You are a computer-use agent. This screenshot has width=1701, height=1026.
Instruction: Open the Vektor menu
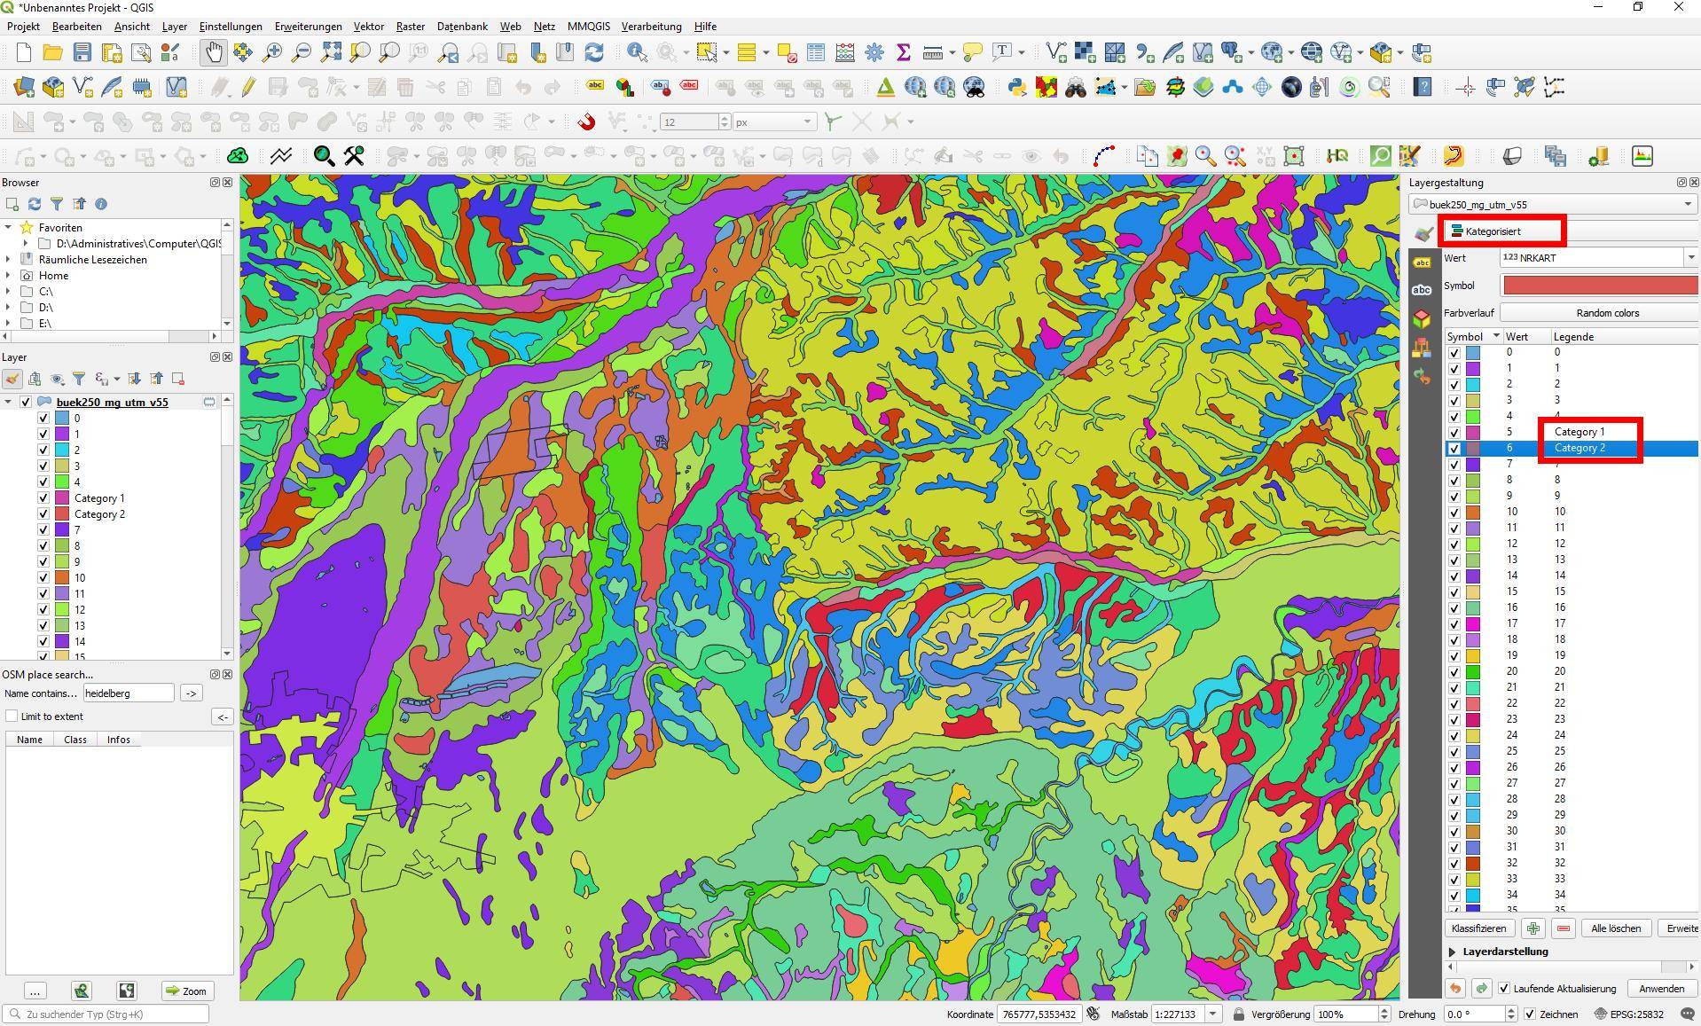tap(369, 27)
